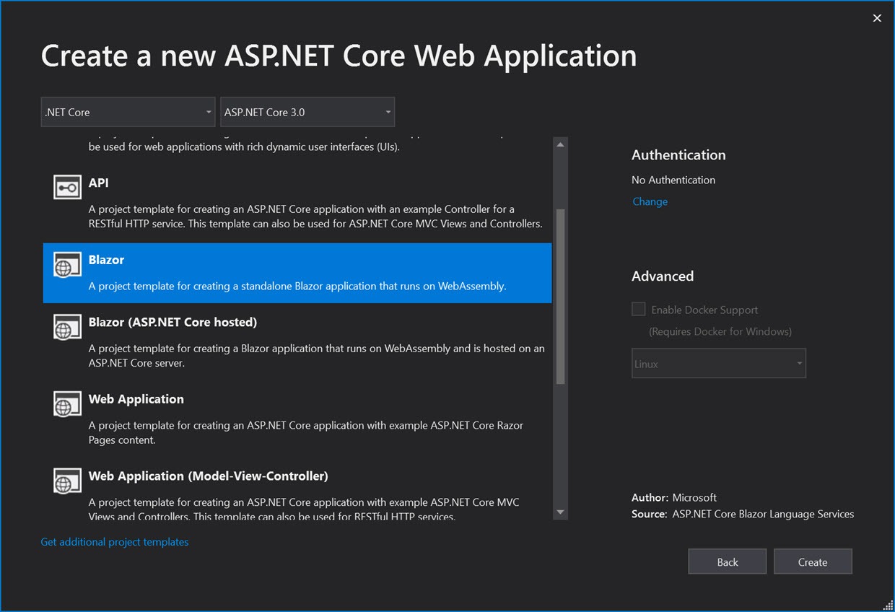This screenshot has width=895, height=612.
Task: Click the resize grip at dialog corner
Action: pos(888,605)
